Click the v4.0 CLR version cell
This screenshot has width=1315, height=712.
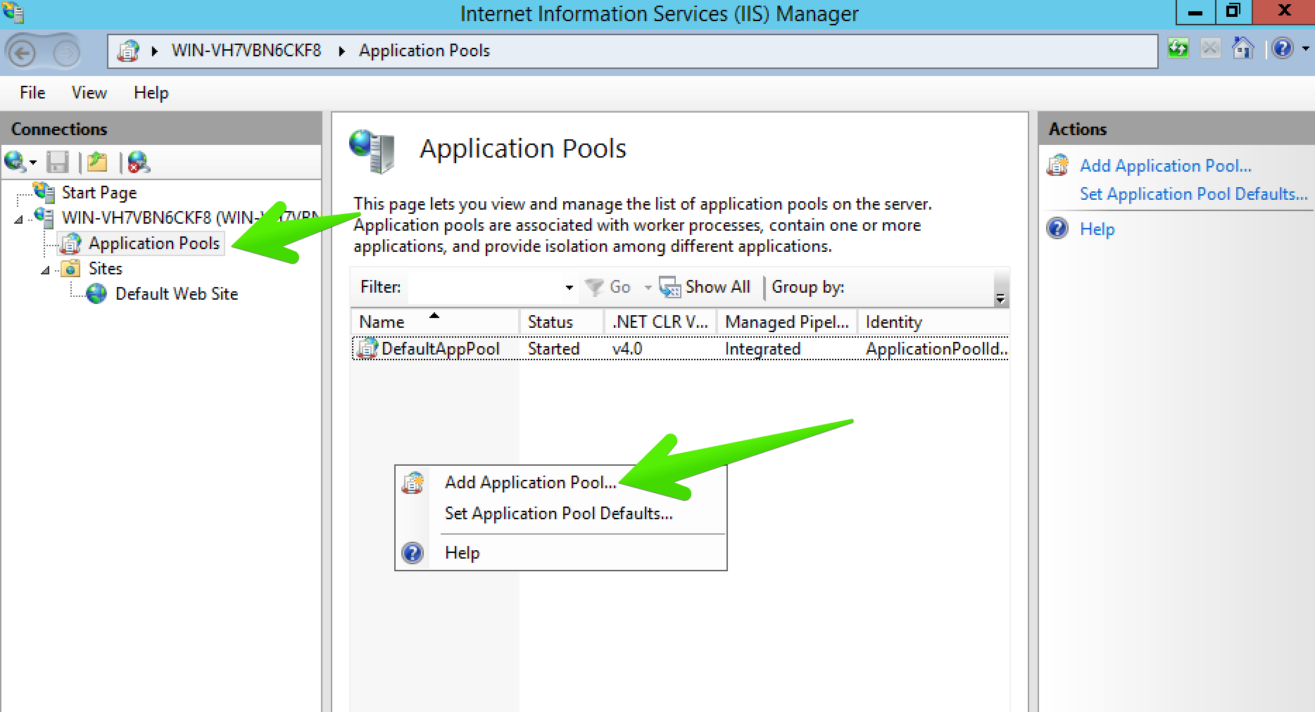click(627, 349)
